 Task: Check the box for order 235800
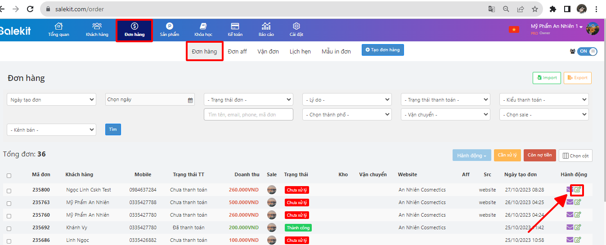pyautogui.click(x=9, y=191)
